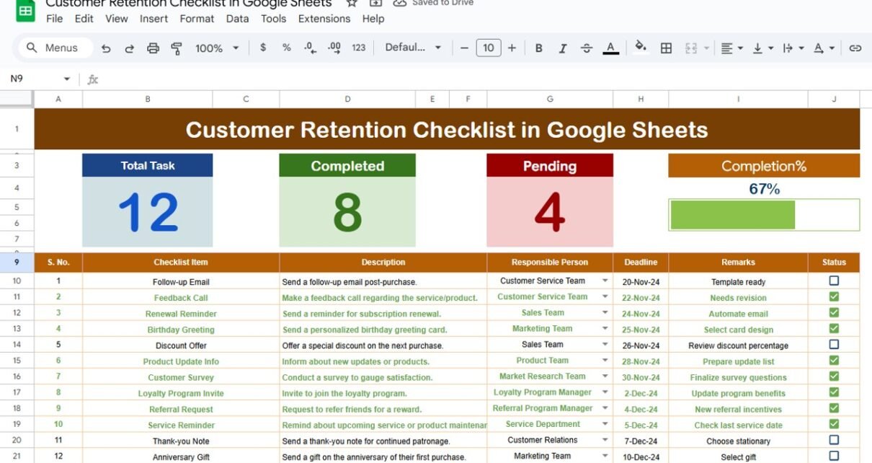
Task: Check the Anniversary Gift status checkbox
Action: (834, 455)
